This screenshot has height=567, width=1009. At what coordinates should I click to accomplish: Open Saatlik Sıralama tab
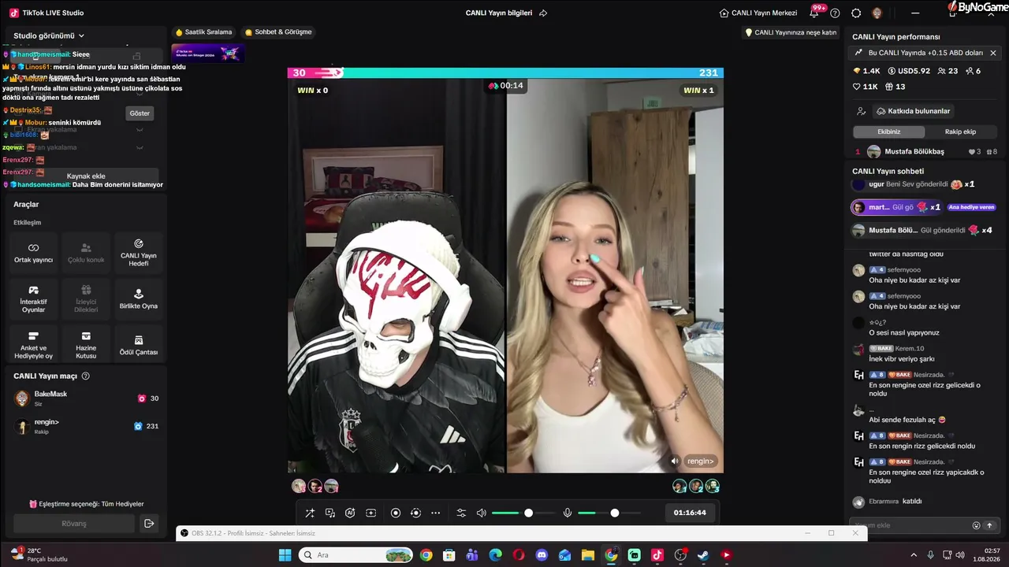coord(203,32)
